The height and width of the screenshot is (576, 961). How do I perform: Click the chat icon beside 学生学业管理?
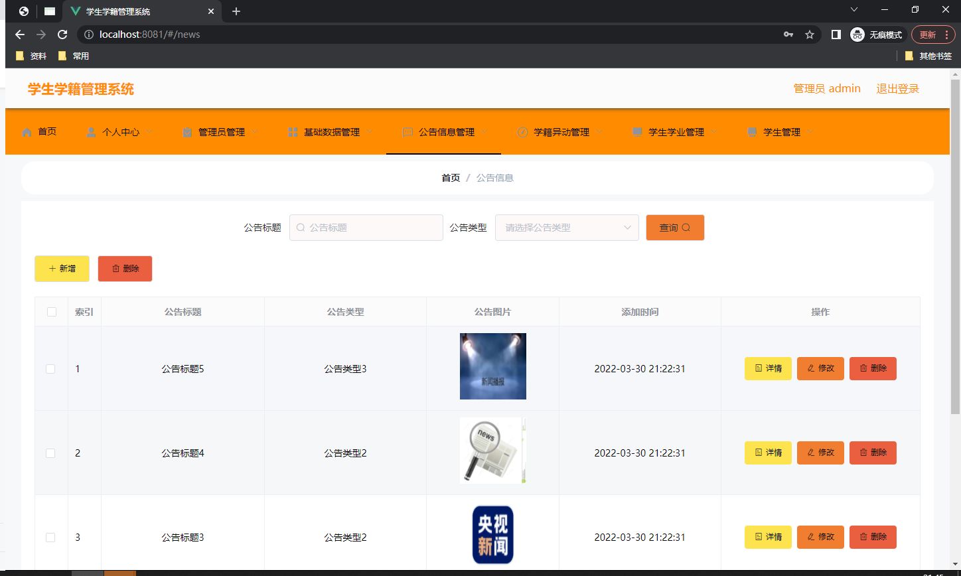(x=637, y=132)
